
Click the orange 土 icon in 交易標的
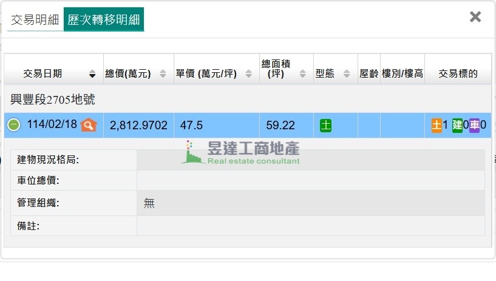(x=437, y=125)
